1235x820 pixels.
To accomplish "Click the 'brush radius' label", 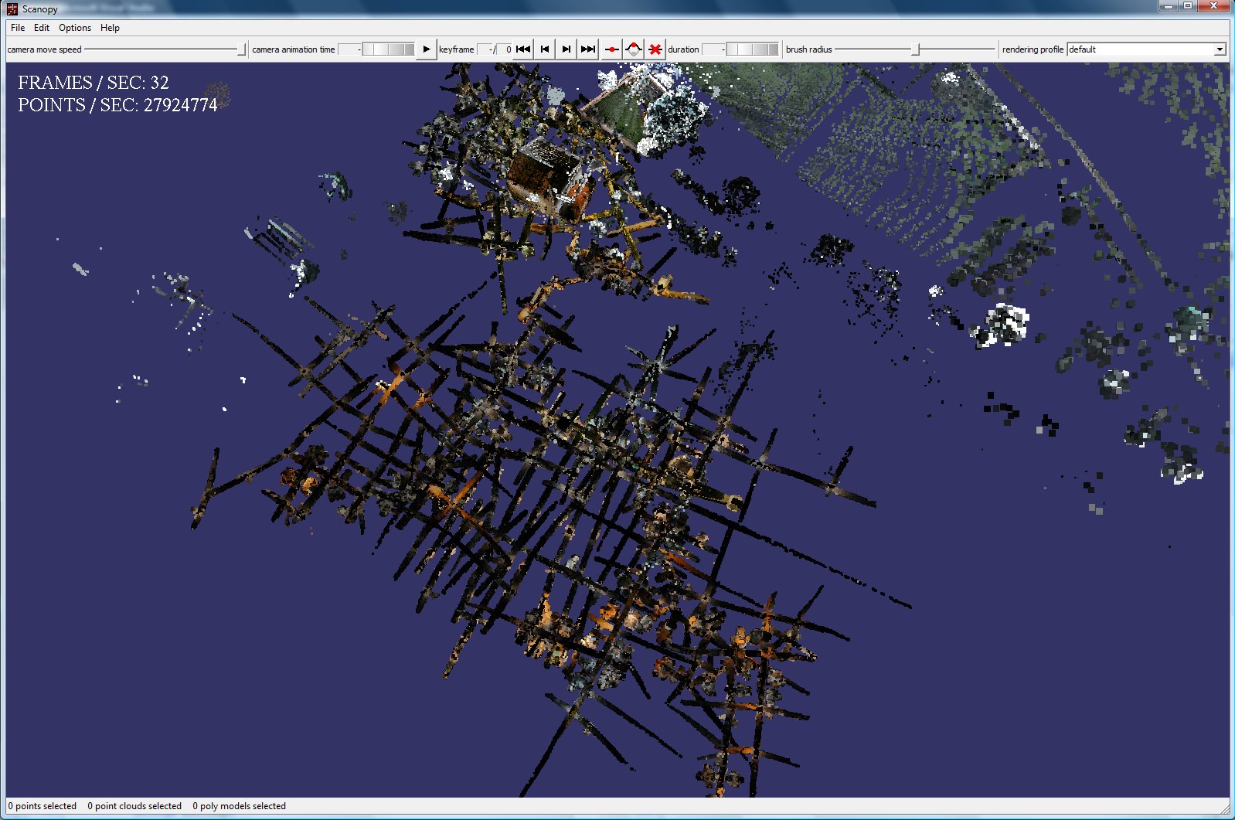I will pyautogui.click(x=809, y=49).
